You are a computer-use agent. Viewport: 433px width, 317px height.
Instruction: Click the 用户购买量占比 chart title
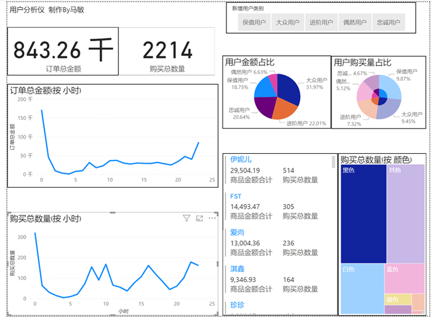pos(363,62)
